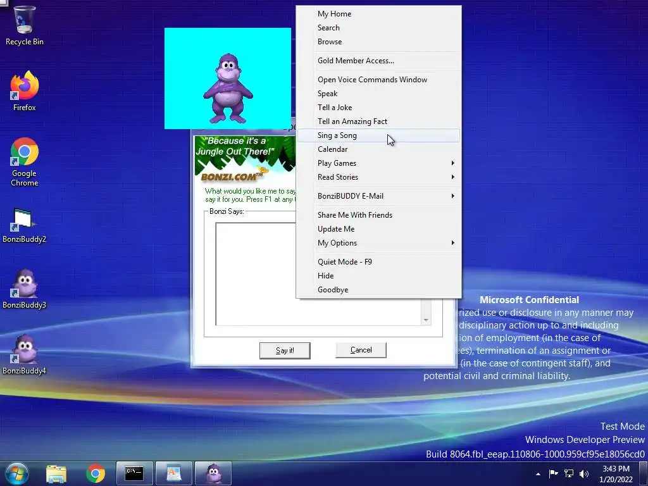Click the text box scrollbar down arrow
The width and height of the screenshot is (648, 486).
click(x=426, y=320)
